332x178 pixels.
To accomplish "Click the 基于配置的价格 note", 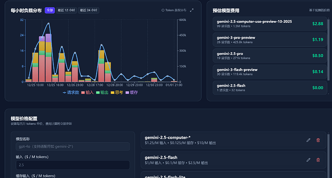I will pos(319,10).
